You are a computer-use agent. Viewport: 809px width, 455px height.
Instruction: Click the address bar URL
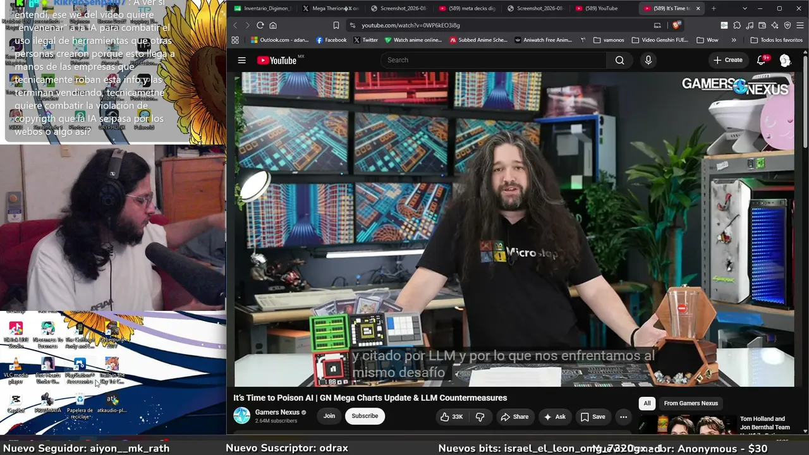pos(411,25)
